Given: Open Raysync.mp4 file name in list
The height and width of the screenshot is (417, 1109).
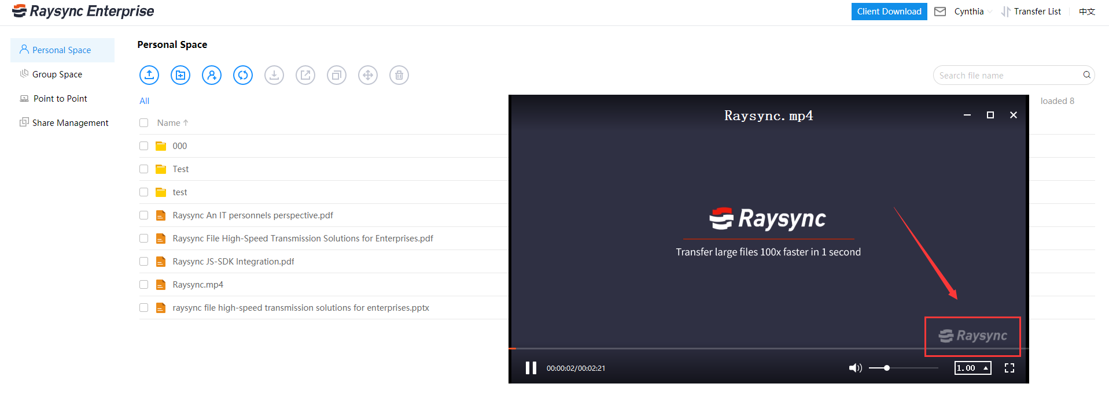Looking at the screenshot, I should [x=198, y=285].
